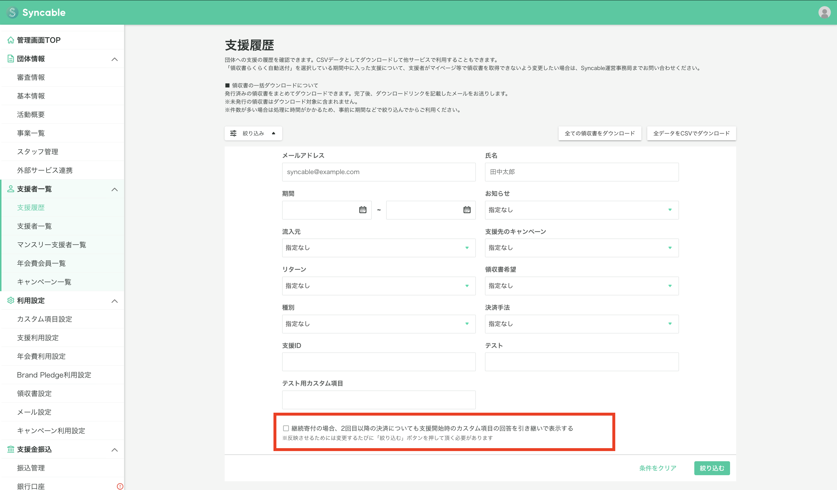The image size is (837, 490).
Task: Select the home icon beside 管理画面TOP
Action: point(10,40)
